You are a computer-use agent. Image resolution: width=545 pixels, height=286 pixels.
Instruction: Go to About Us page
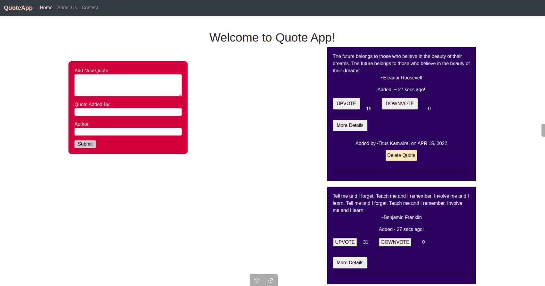(67, 8)
